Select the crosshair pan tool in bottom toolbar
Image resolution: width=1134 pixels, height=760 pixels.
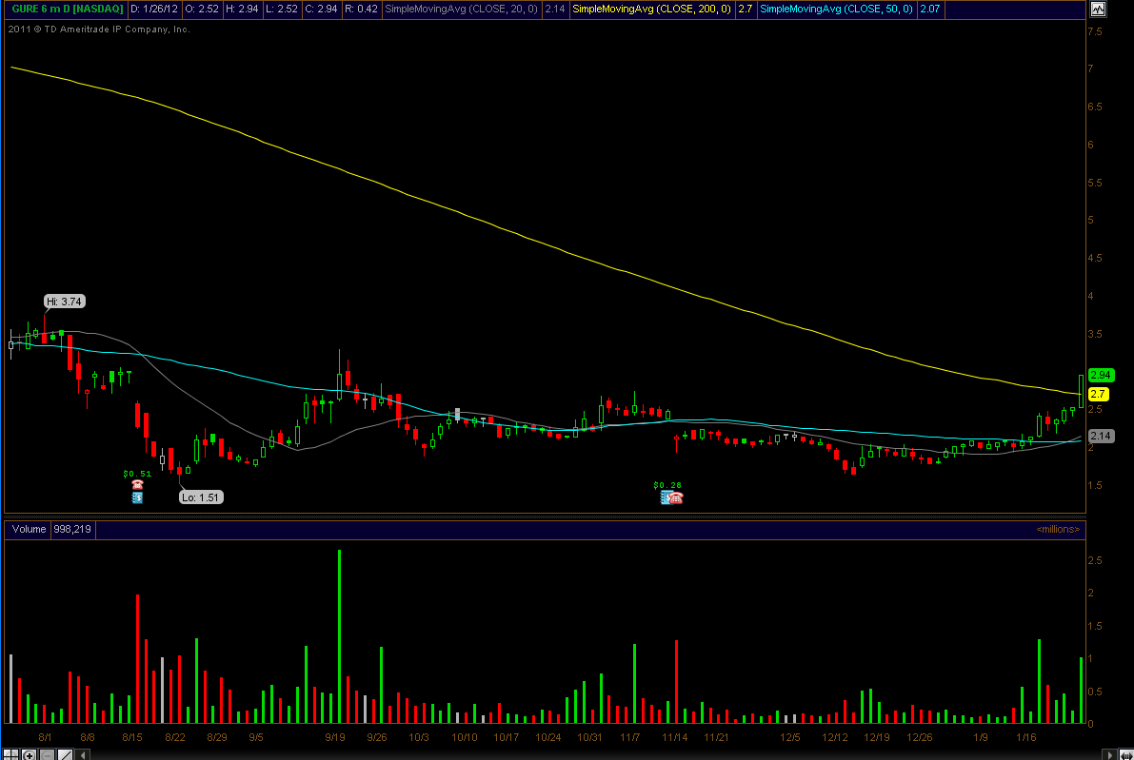[10, 754]
